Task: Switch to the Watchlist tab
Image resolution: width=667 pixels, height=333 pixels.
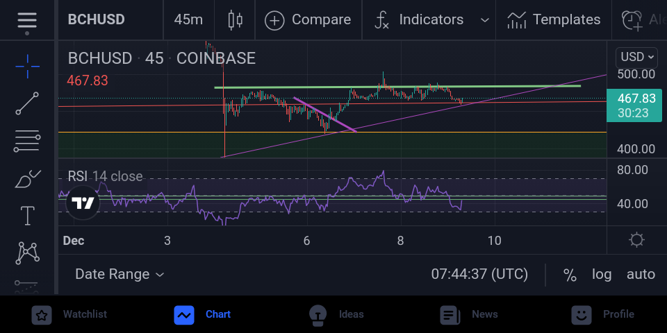Action: point(69,315)
